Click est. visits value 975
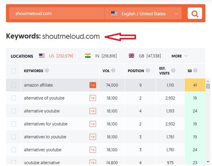 pos(170,163)
